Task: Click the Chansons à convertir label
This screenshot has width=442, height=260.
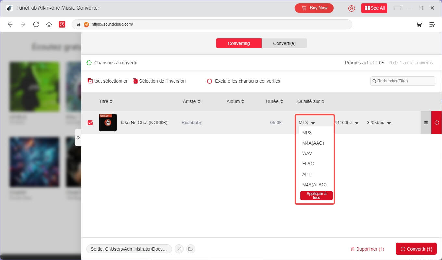Action: click(x=116, y=63)
